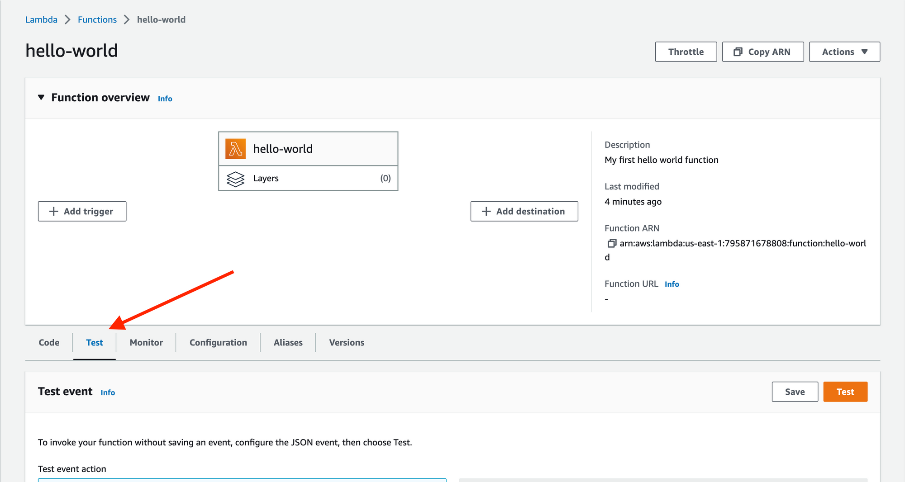The width and height of the screenshot is (905, 482).
Task: Click Add trigger button
Action: (x=82, y=211)
